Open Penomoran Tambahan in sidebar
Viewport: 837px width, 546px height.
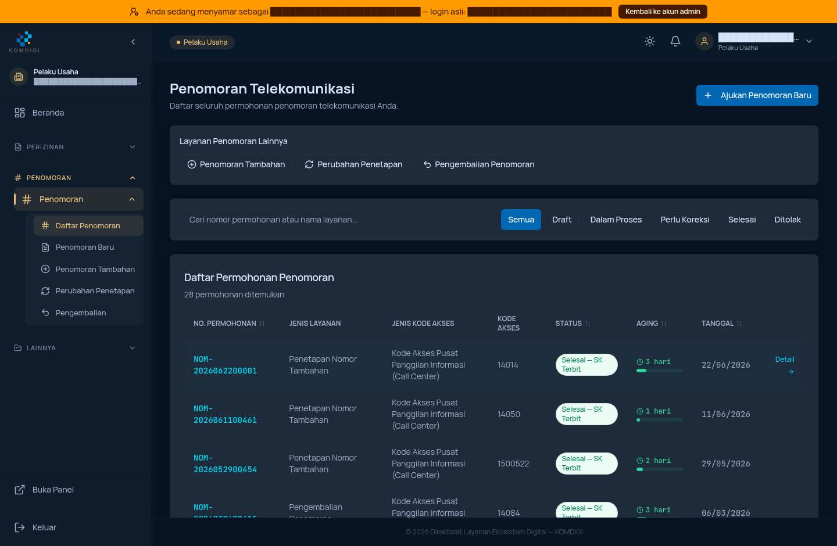click(x=88, y=269)
